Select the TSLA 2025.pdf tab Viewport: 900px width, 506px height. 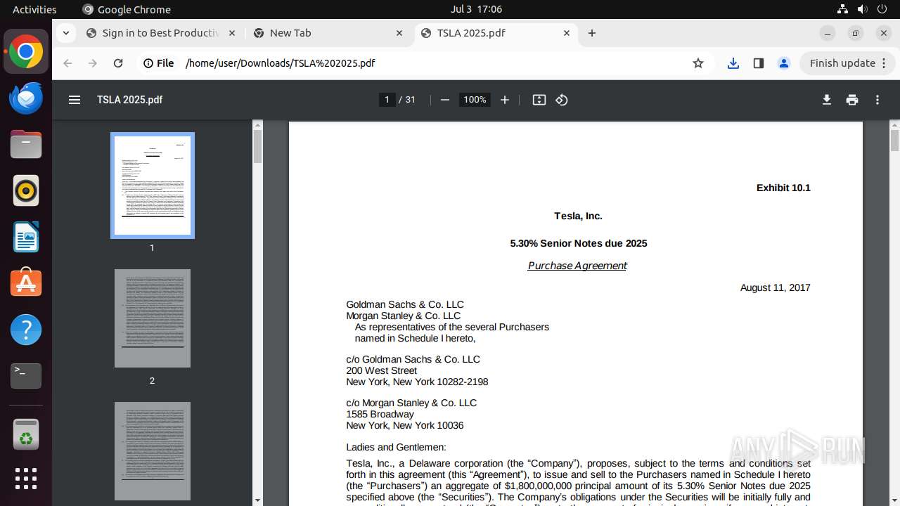click(496, 33)
